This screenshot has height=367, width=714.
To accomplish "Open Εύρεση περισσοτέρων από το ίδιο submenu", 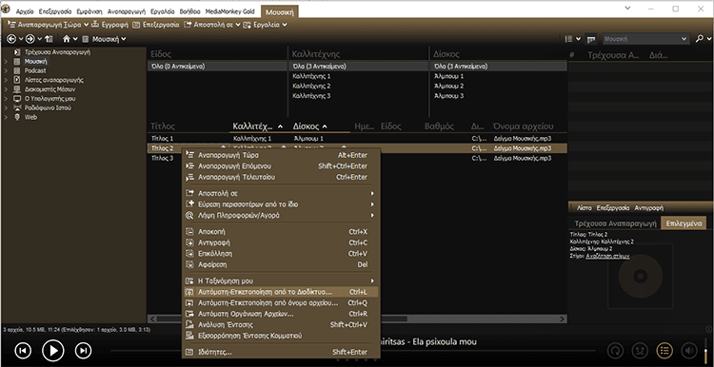I will pyautogui.click(x=281, y=204).
